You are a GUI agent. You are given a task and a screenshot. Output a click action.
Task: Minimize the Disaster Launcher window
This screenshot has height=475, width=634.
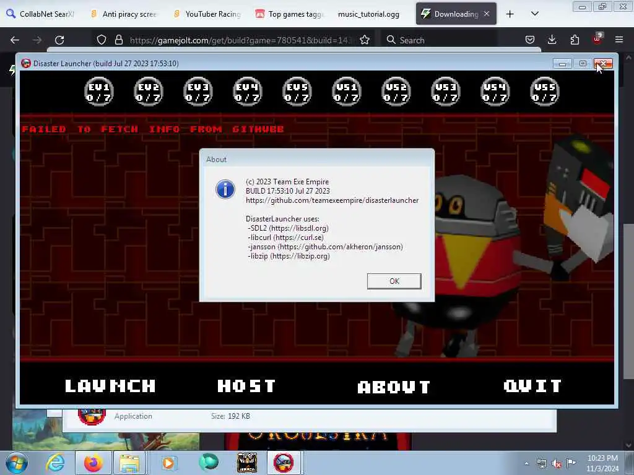coord(562,64)
